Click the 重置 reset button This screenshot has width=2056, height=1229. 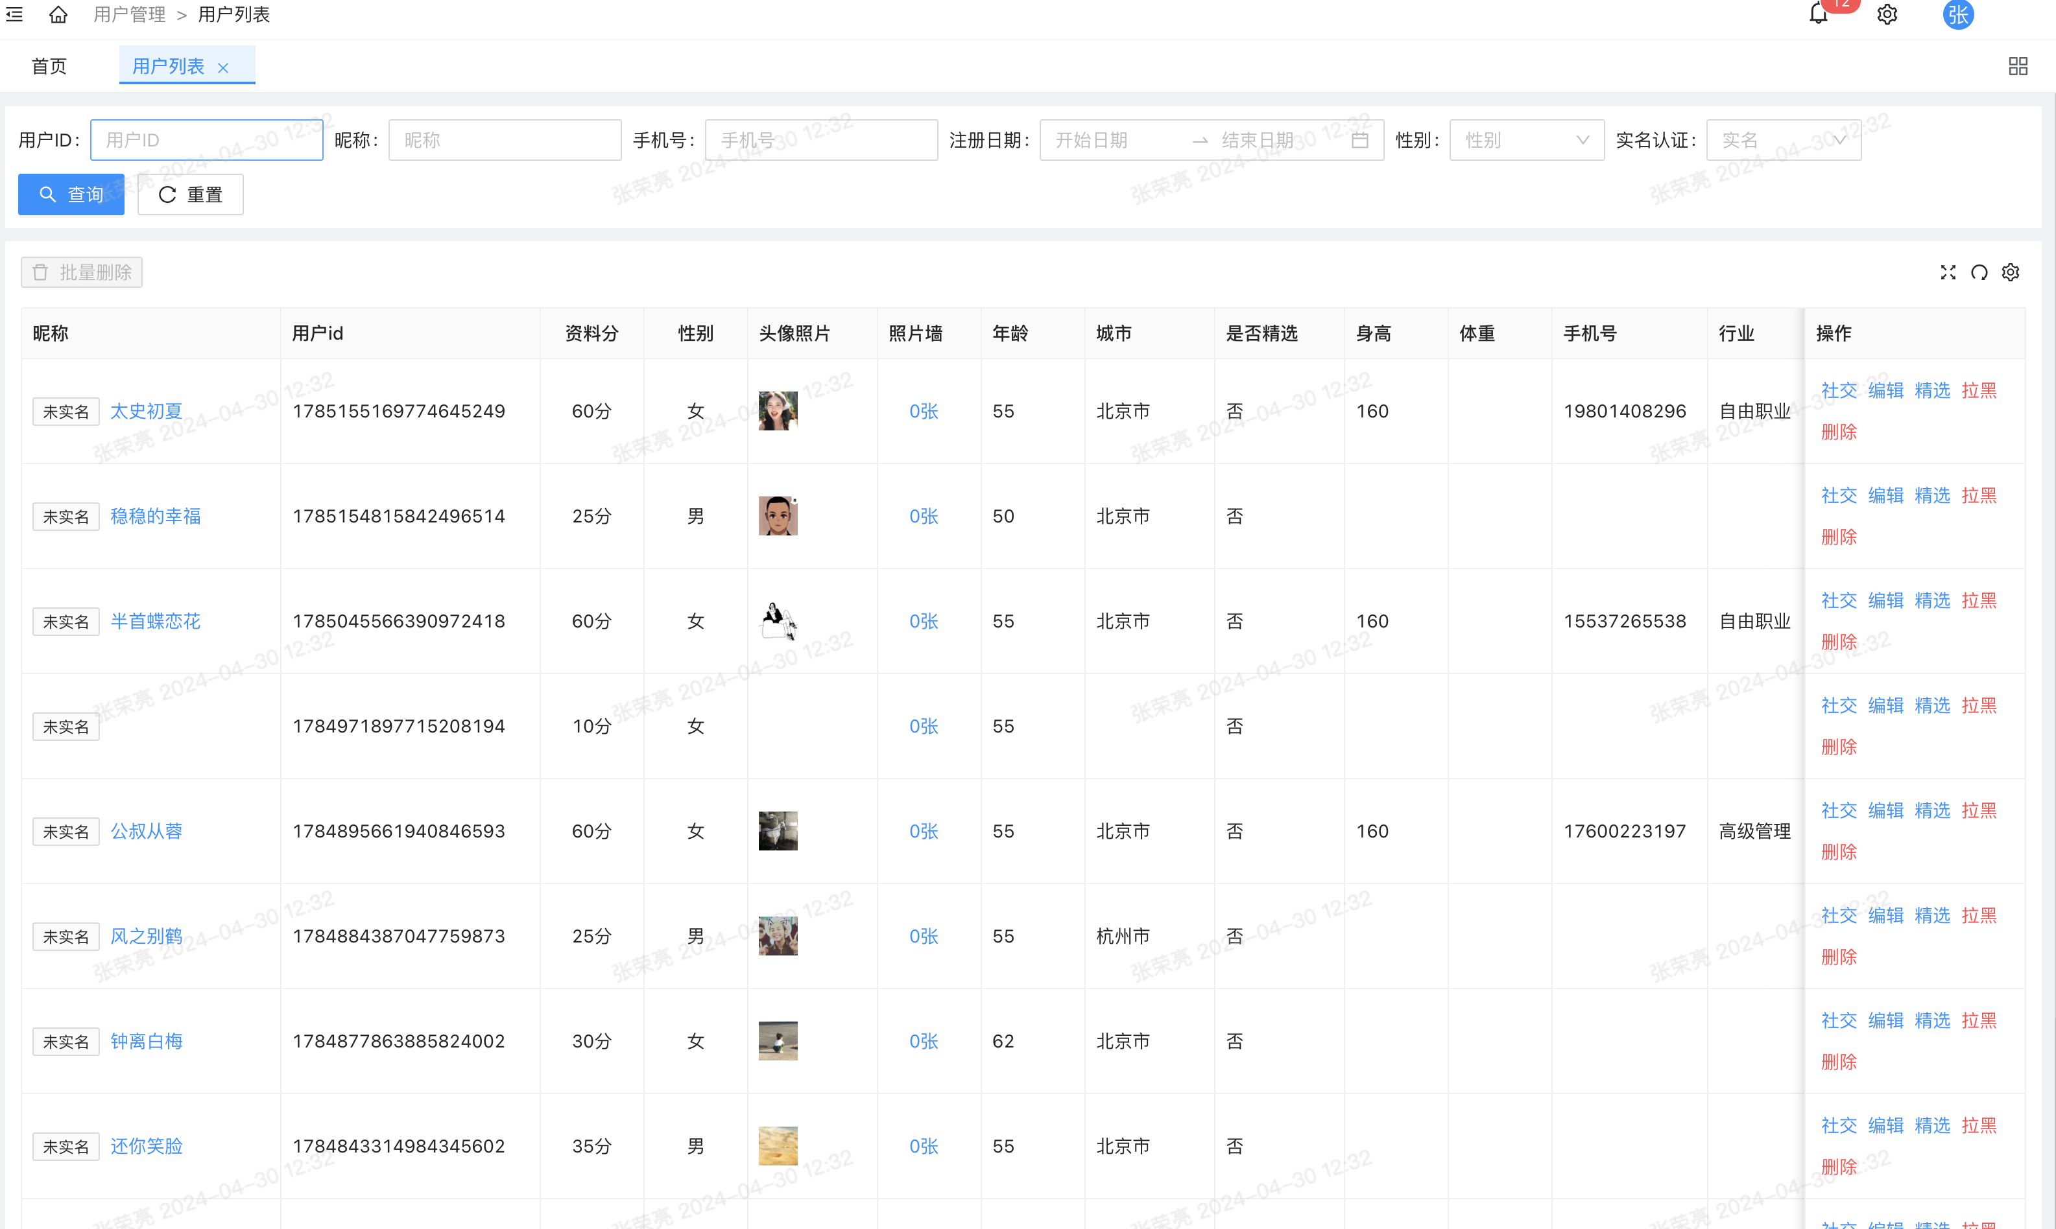pyautogui.click(x=191, y=194)
